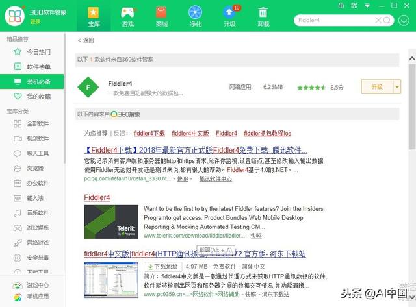Click the 反馈 link

coord(120,133)
